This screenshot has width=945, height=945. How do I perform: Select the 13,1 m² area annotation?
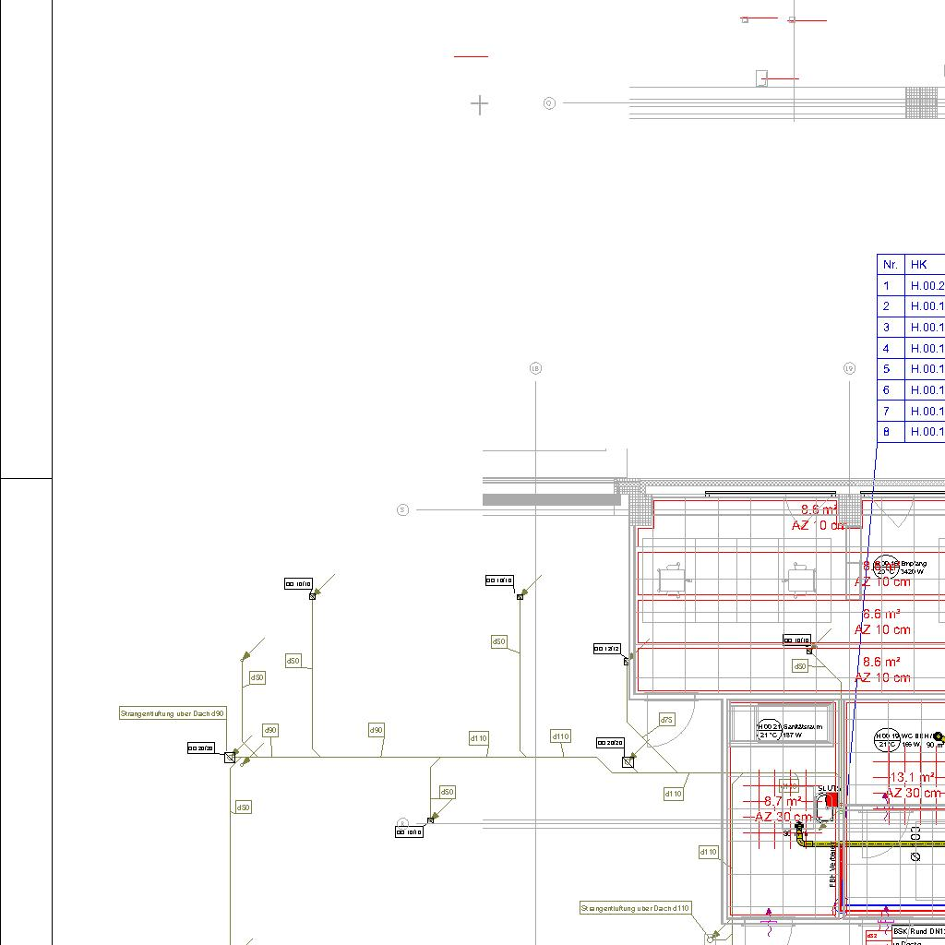point(913,778)
